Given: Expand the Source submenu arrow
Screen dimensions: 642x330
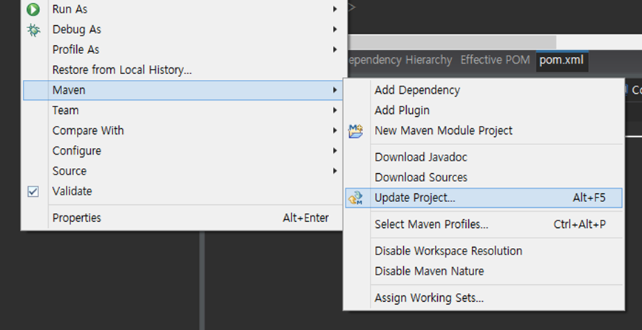Looking at the screenshot, I should [335, 171].
